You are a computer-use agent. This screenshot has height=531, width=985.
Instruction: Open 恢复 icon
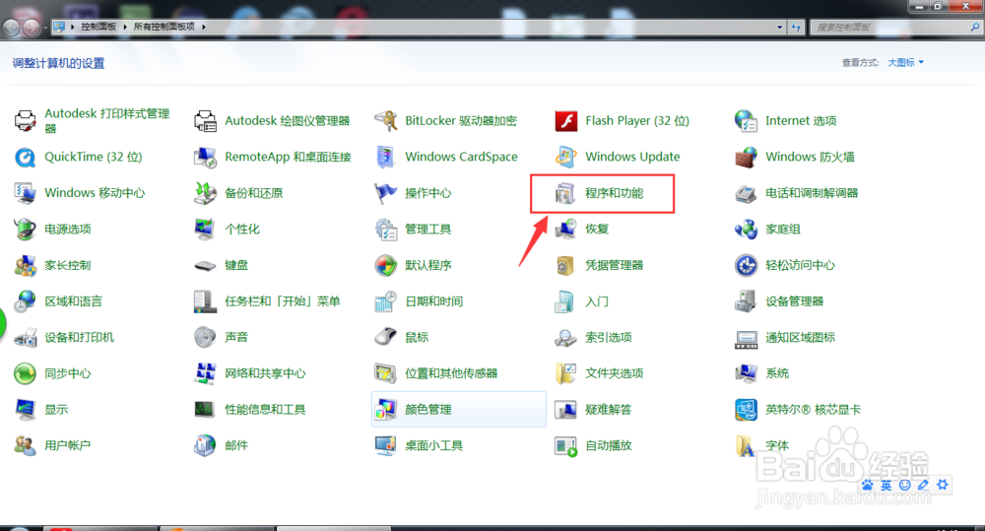[x=566, y=230]
